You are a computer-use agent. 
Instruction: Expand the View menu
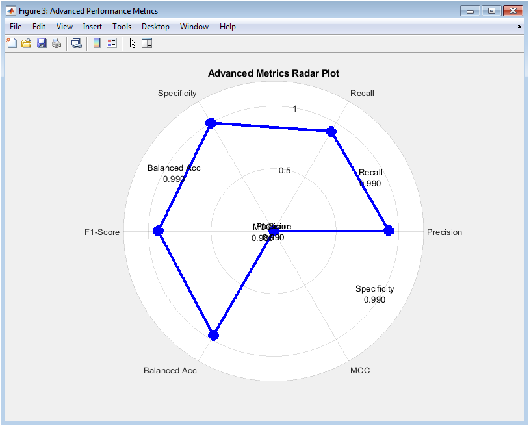pyautogui.click(x=64, y=27)
